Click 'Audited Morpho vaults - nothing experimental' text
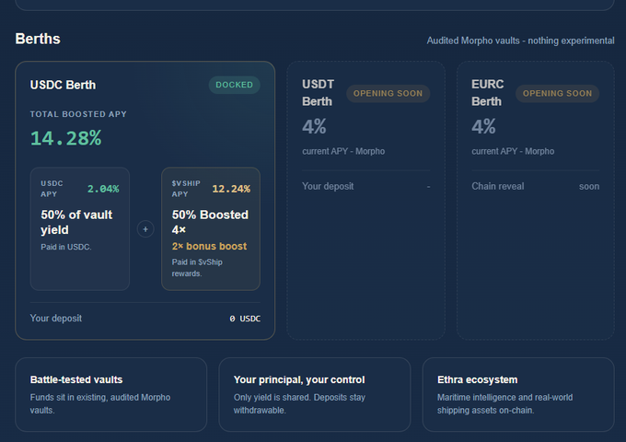This screenshot has width=626, height=442. tap(521, 41)
